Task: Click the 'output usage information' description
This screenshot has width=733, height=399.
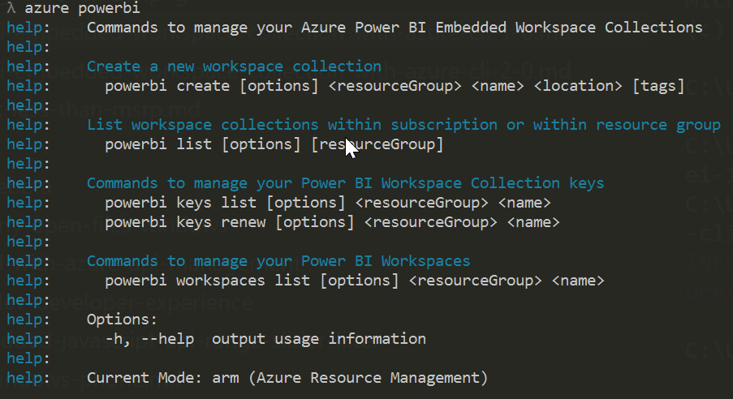Action: [x=318, y=339]
